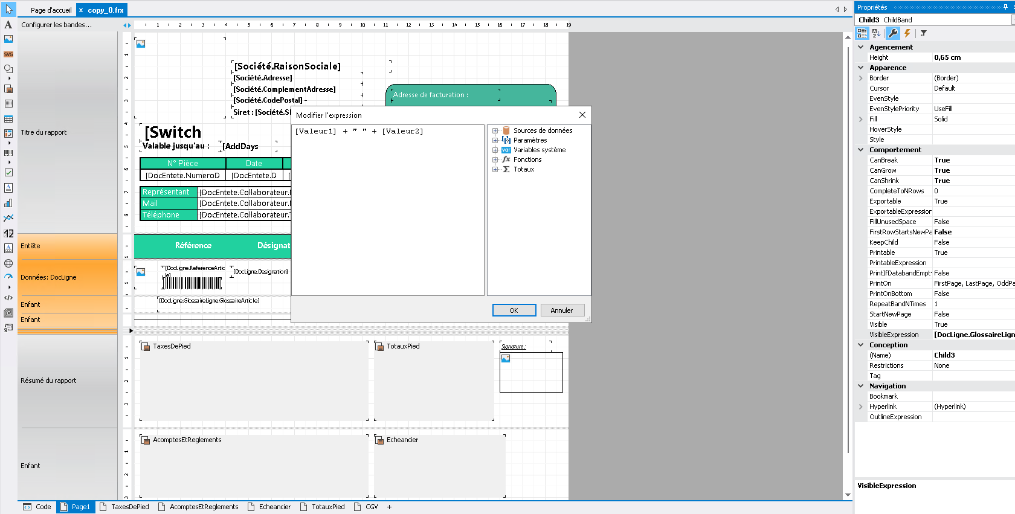This screenshot has width=1015, height=514.
Task: Collapse the Comportement property group
Action: [861, 150]
